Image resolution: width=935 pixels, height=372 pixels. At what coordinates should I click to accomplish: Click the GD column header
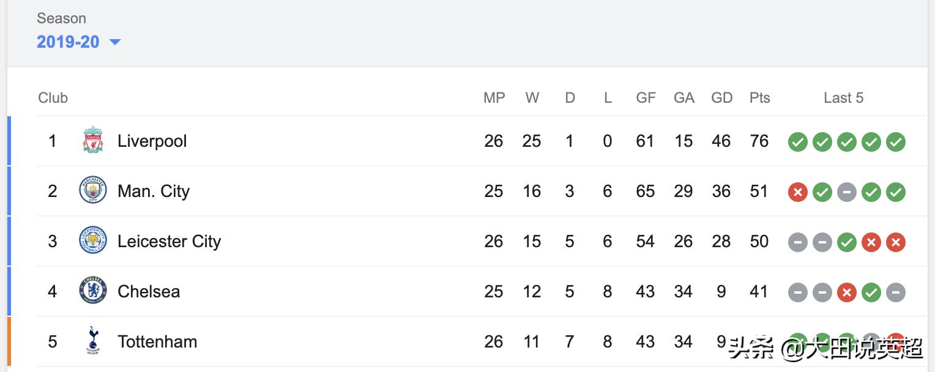click(721, 98)
